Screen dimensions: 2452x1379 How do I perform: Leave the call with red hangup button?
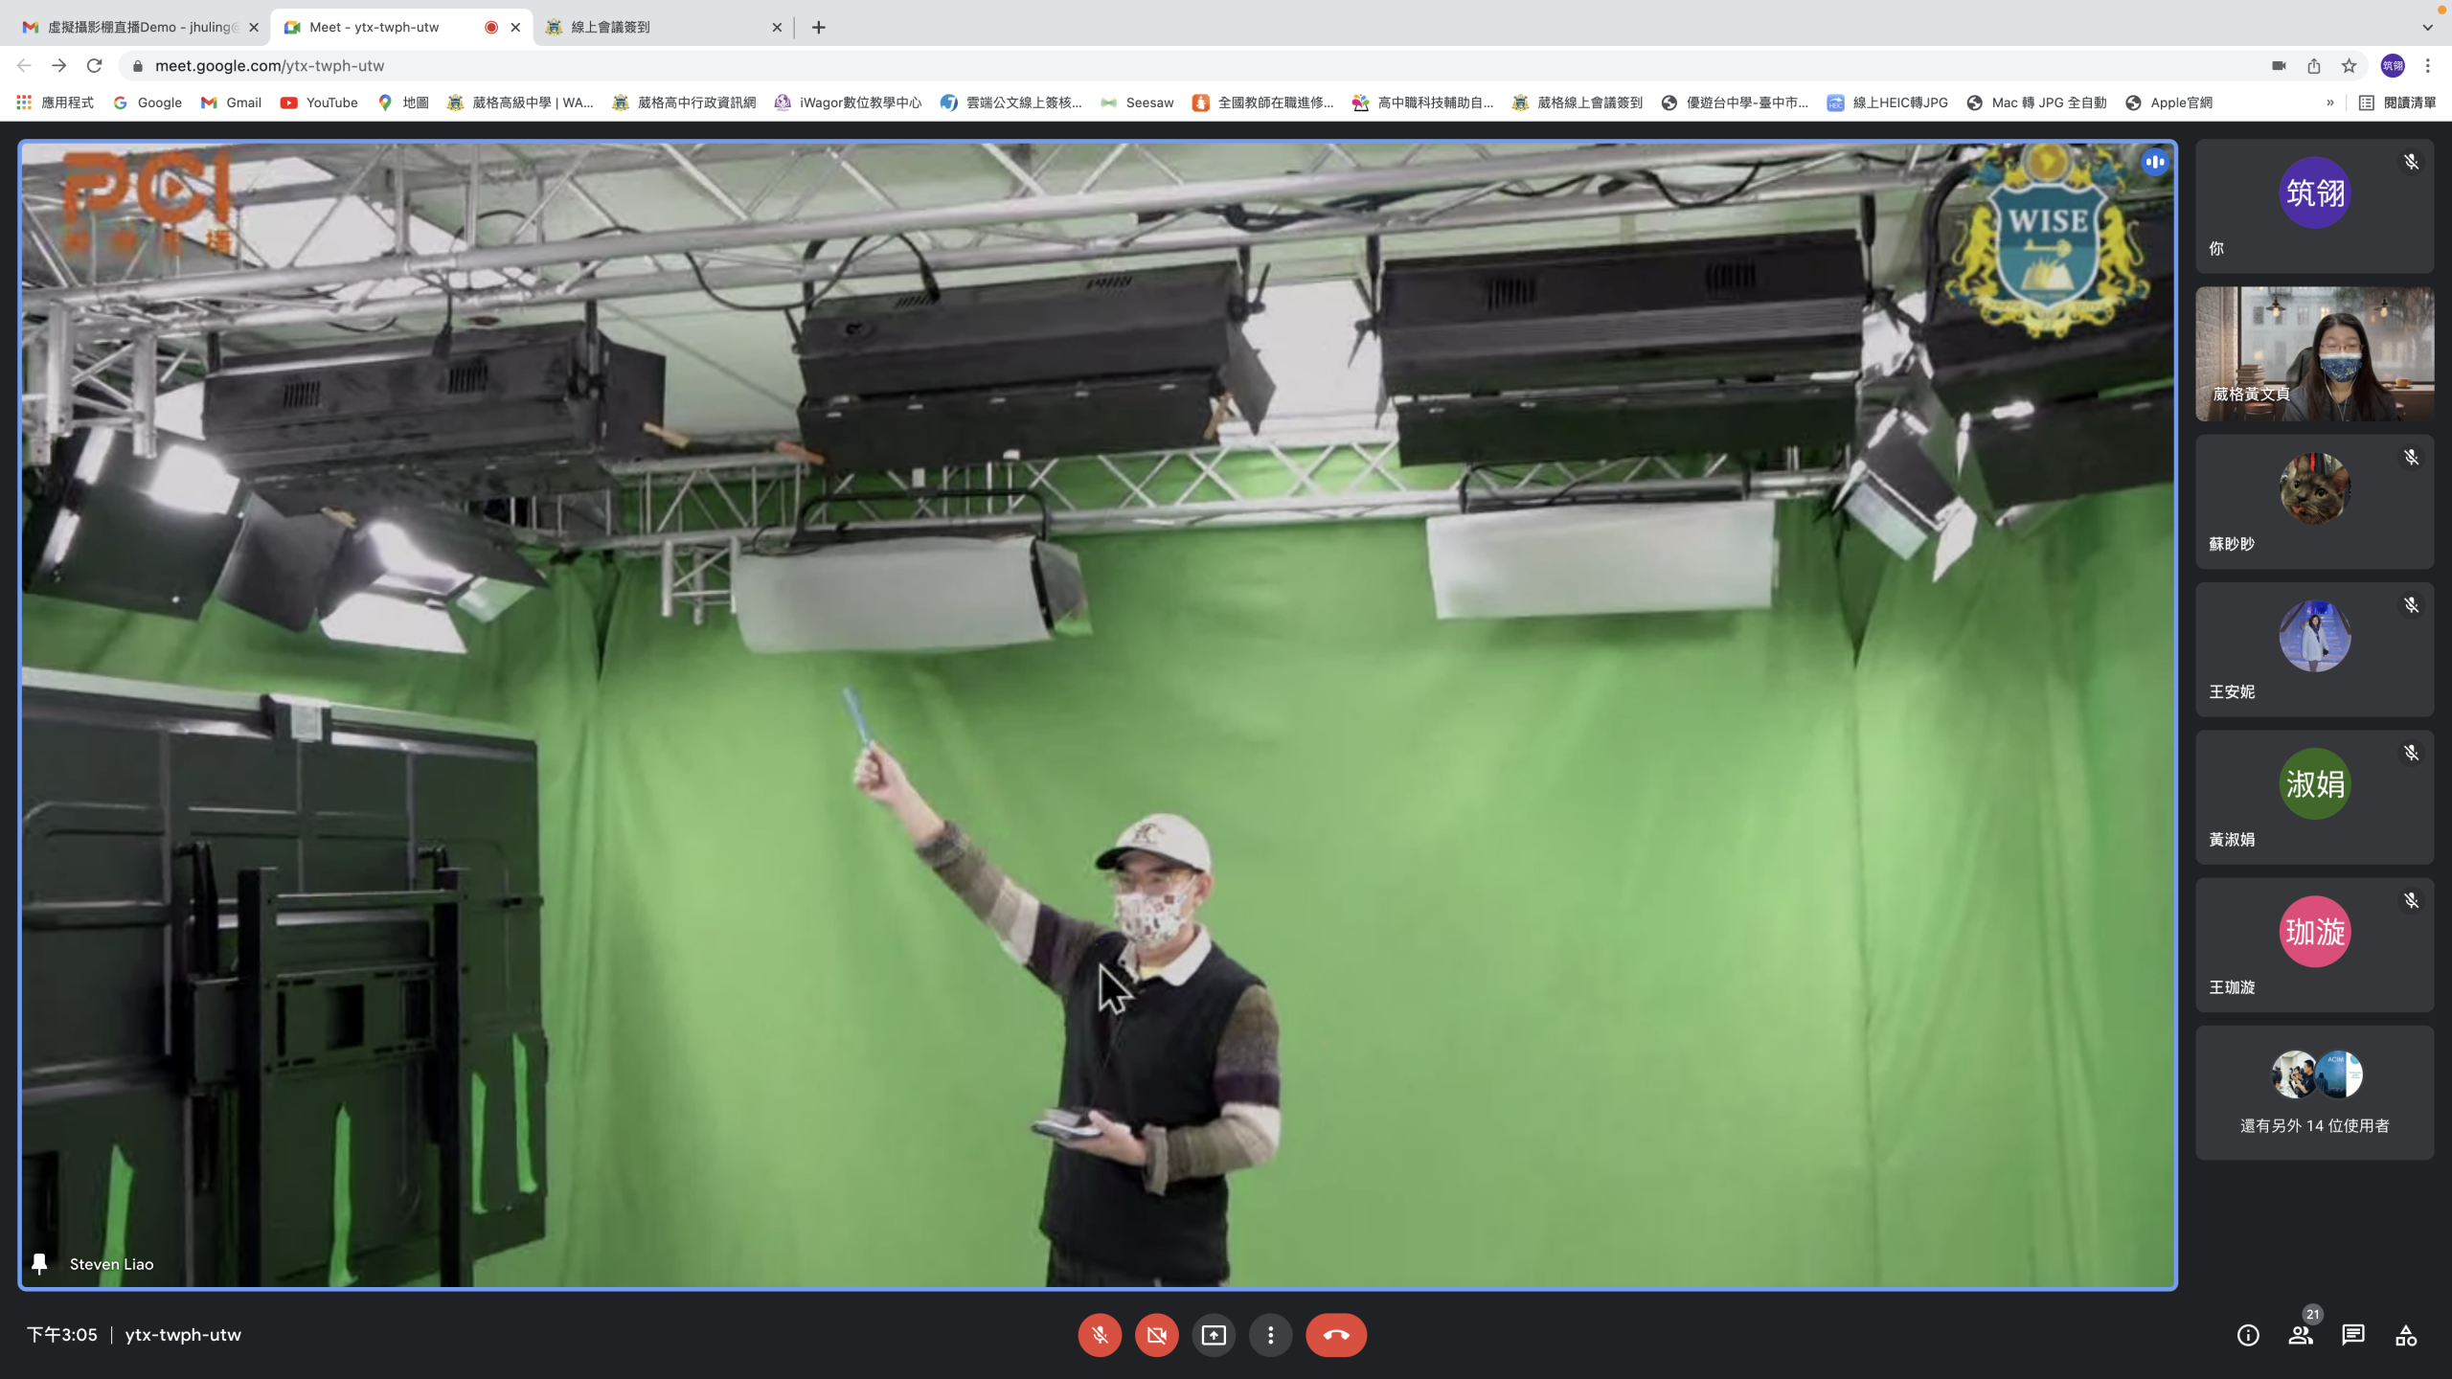tap(1335, 1335)
